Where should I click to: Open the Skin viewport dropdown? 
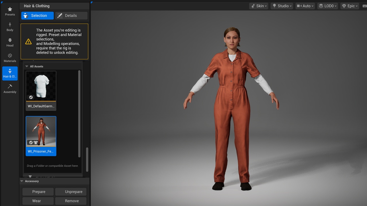point(259,6)
